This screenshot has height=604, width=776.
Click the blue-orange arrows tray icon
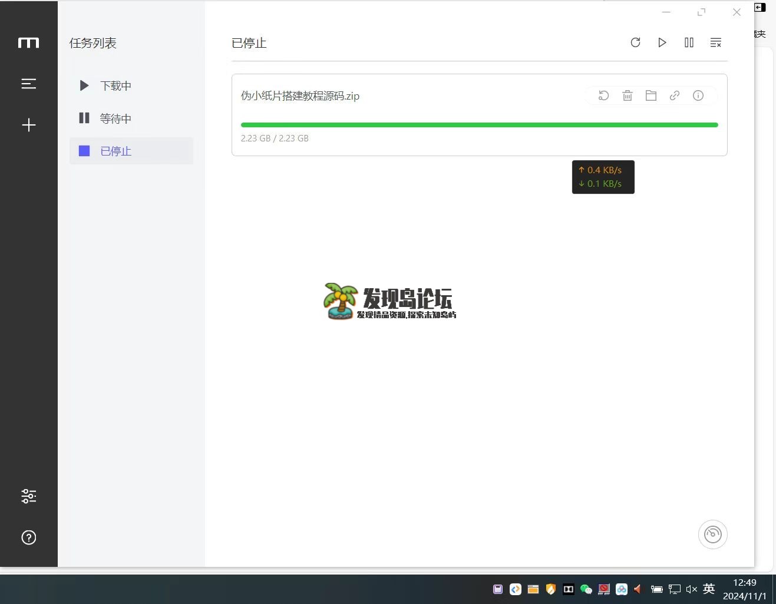coord(516,589)
